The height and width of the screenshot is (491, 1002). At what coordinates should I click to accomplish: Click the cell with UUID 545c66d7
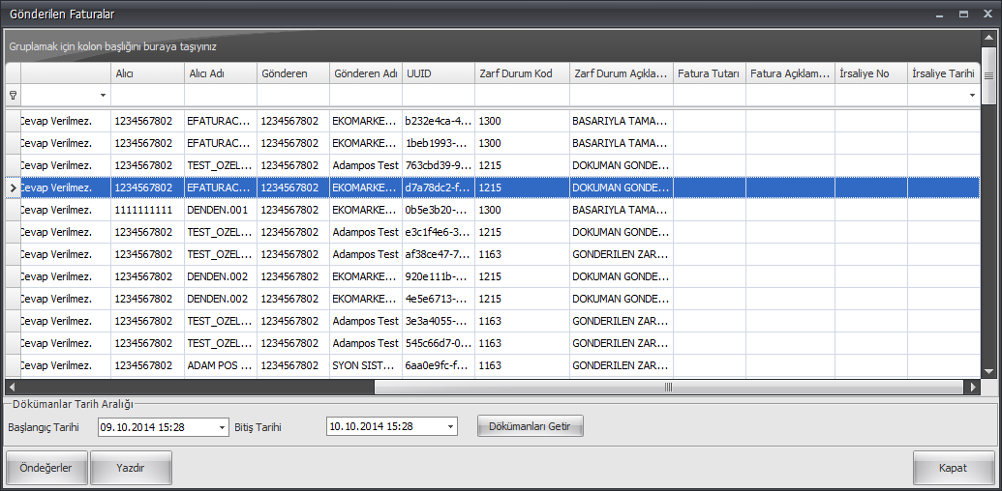pos(439,343)
